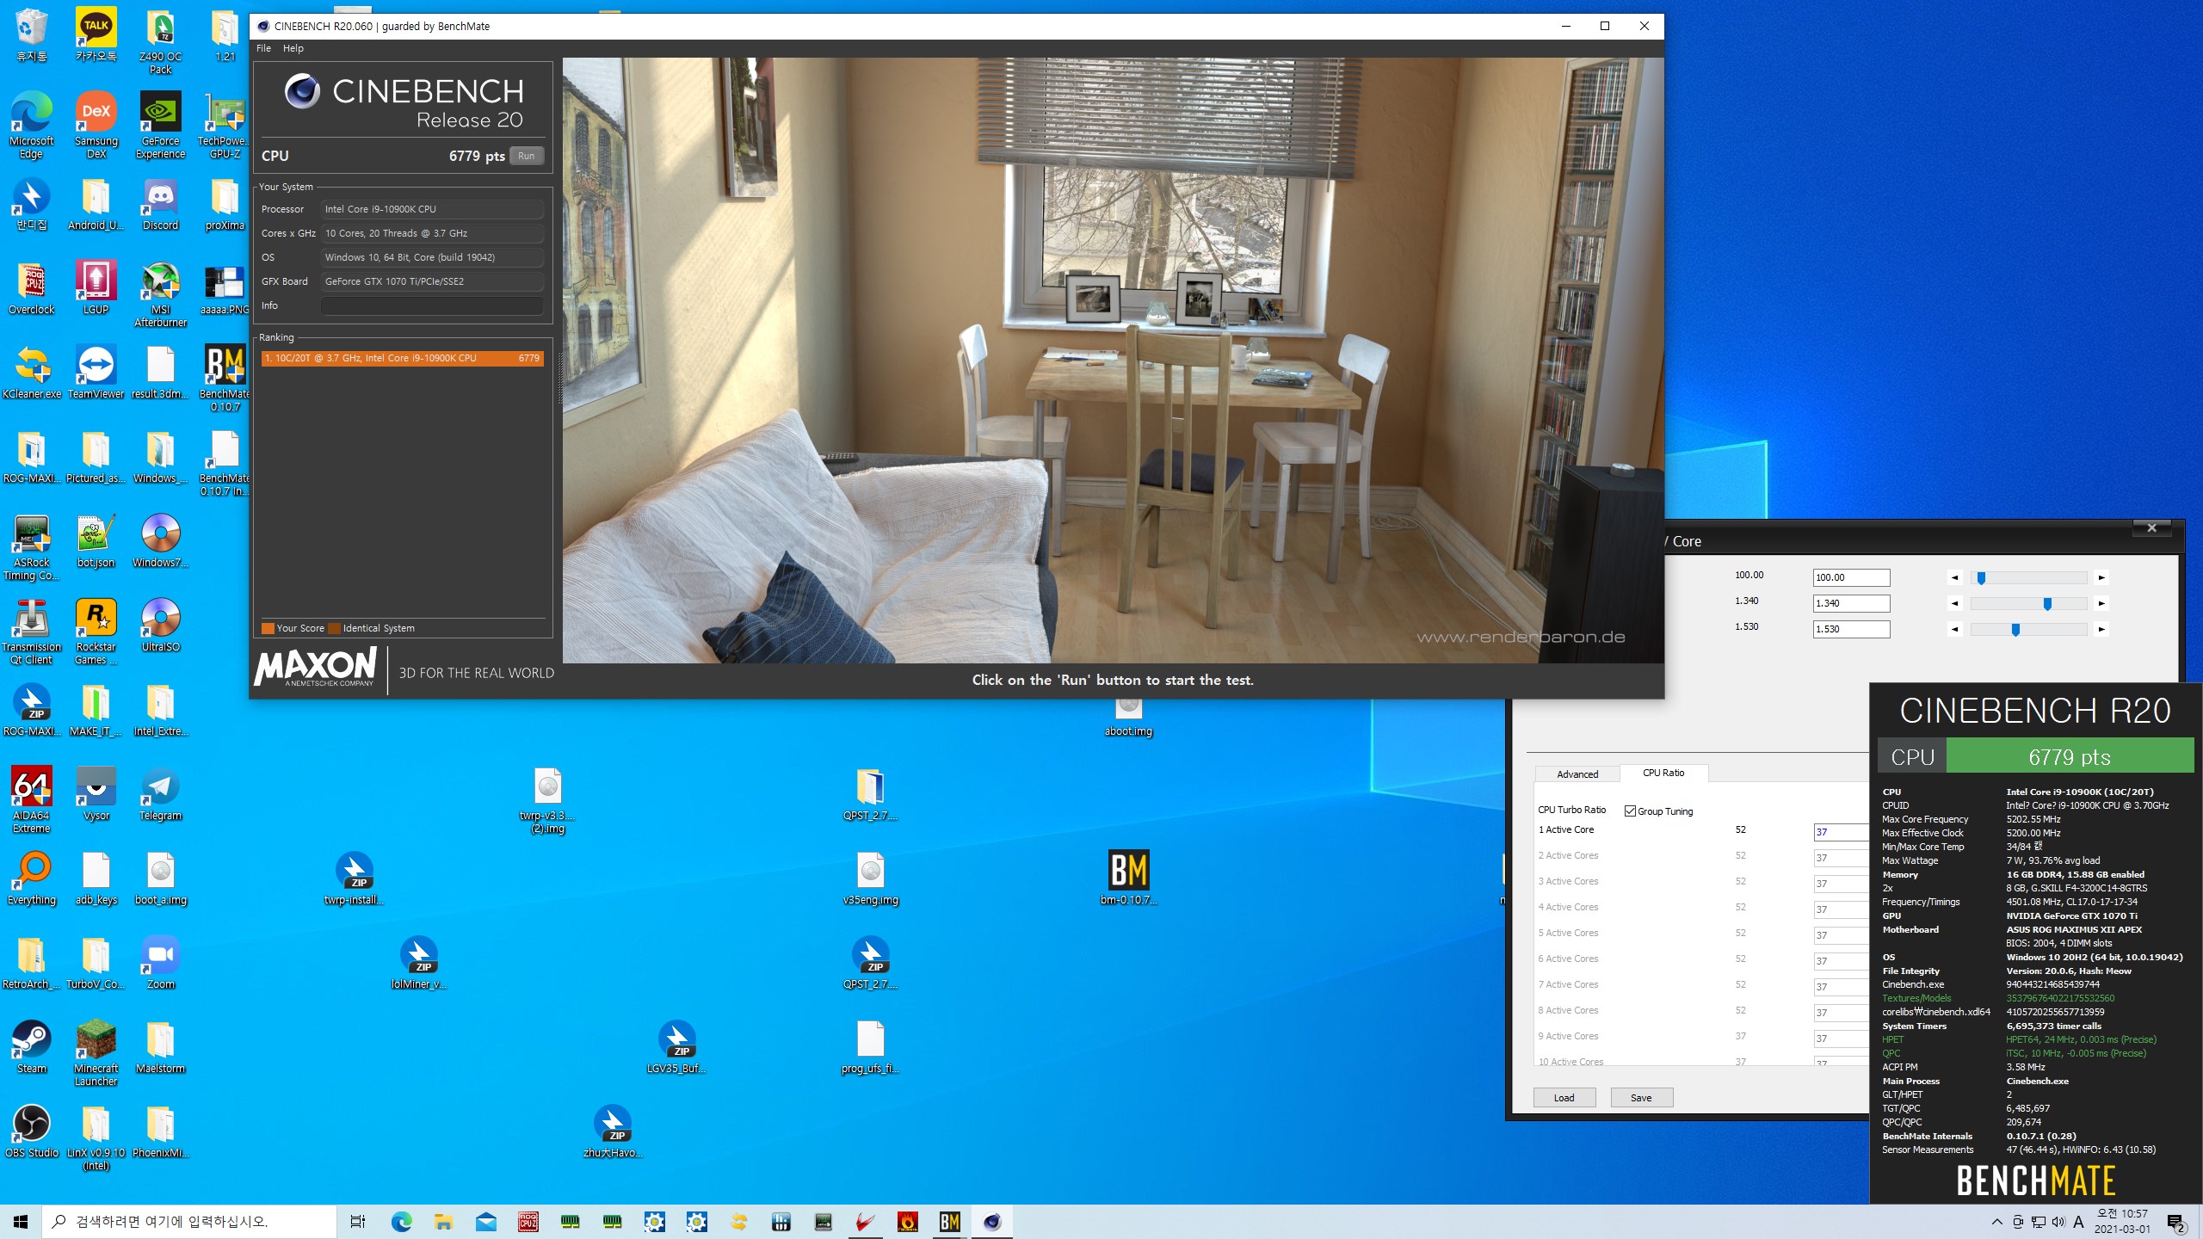Click the taskbar search box
Image resolution: width=2203 pixels, height=1239 pixels.
(189, 1222)
